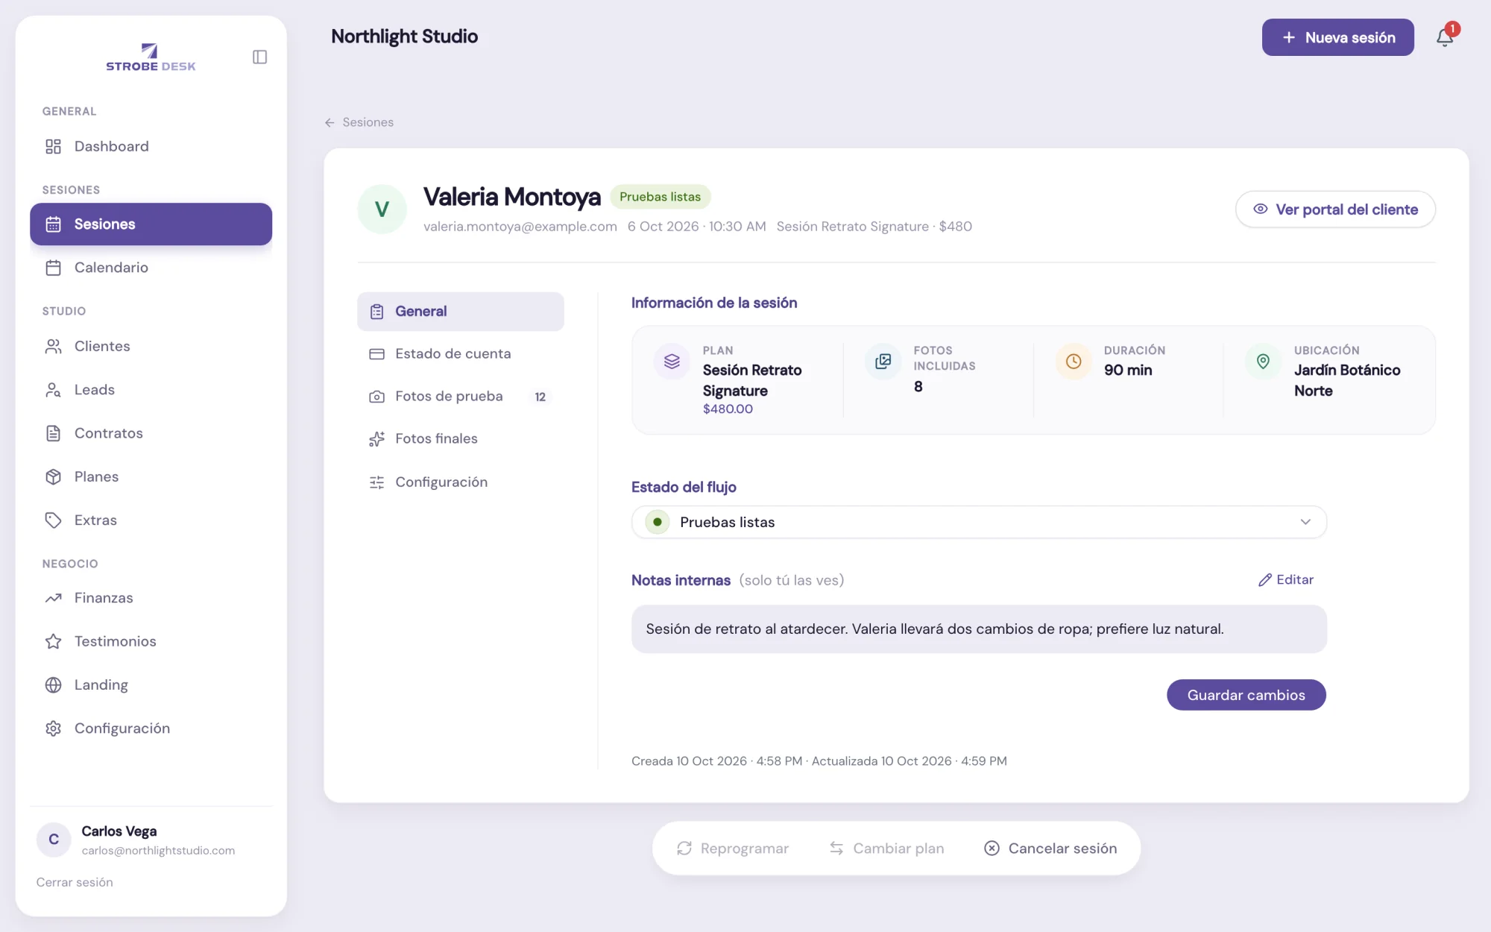Open Clientes in the sidebar

pos(151,347)
